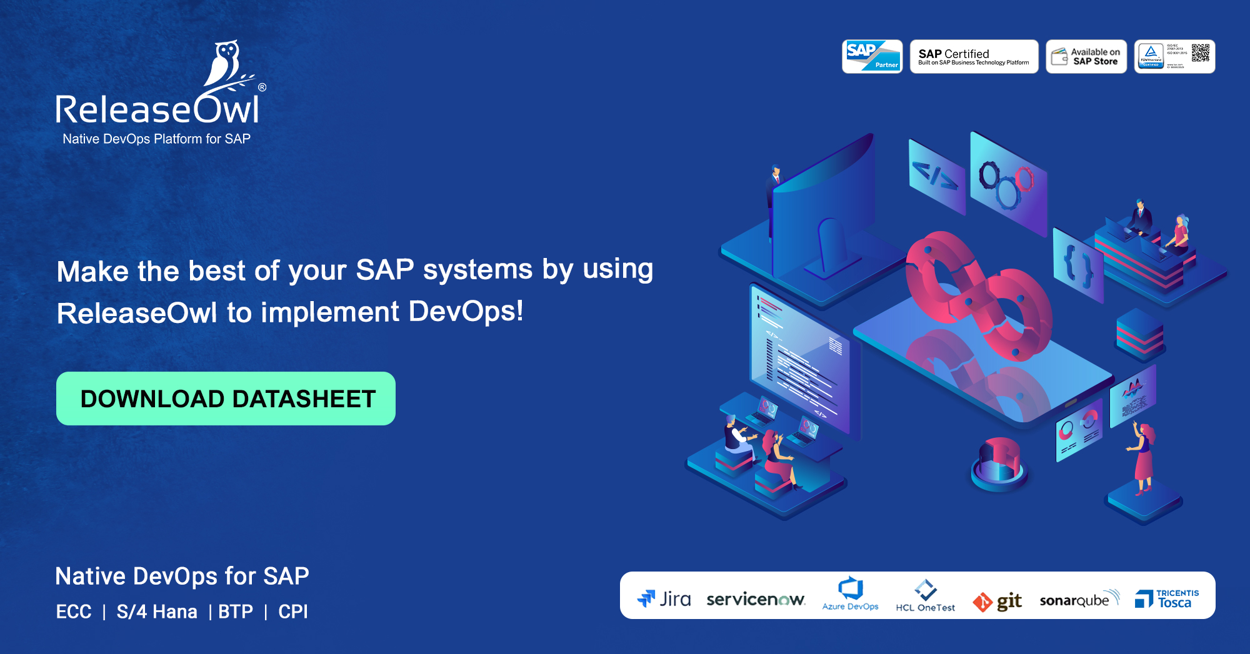Click the Azure DevOps logo
The image size is (1250, 654).
tap(850, 594)
